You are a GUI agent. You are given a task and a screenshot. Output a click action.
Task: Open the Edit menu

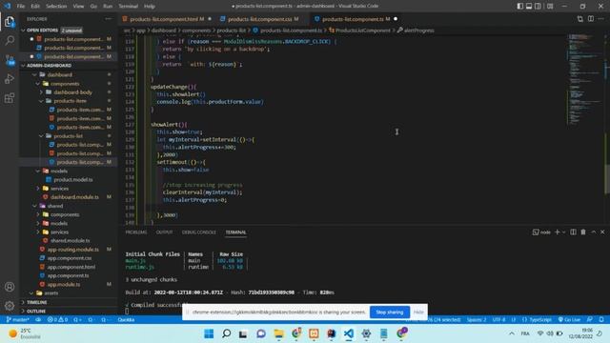(35, 7)
